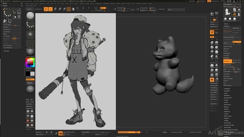Click the previous camera arrow at bottom
244x137 pixels.
point(47,132)
